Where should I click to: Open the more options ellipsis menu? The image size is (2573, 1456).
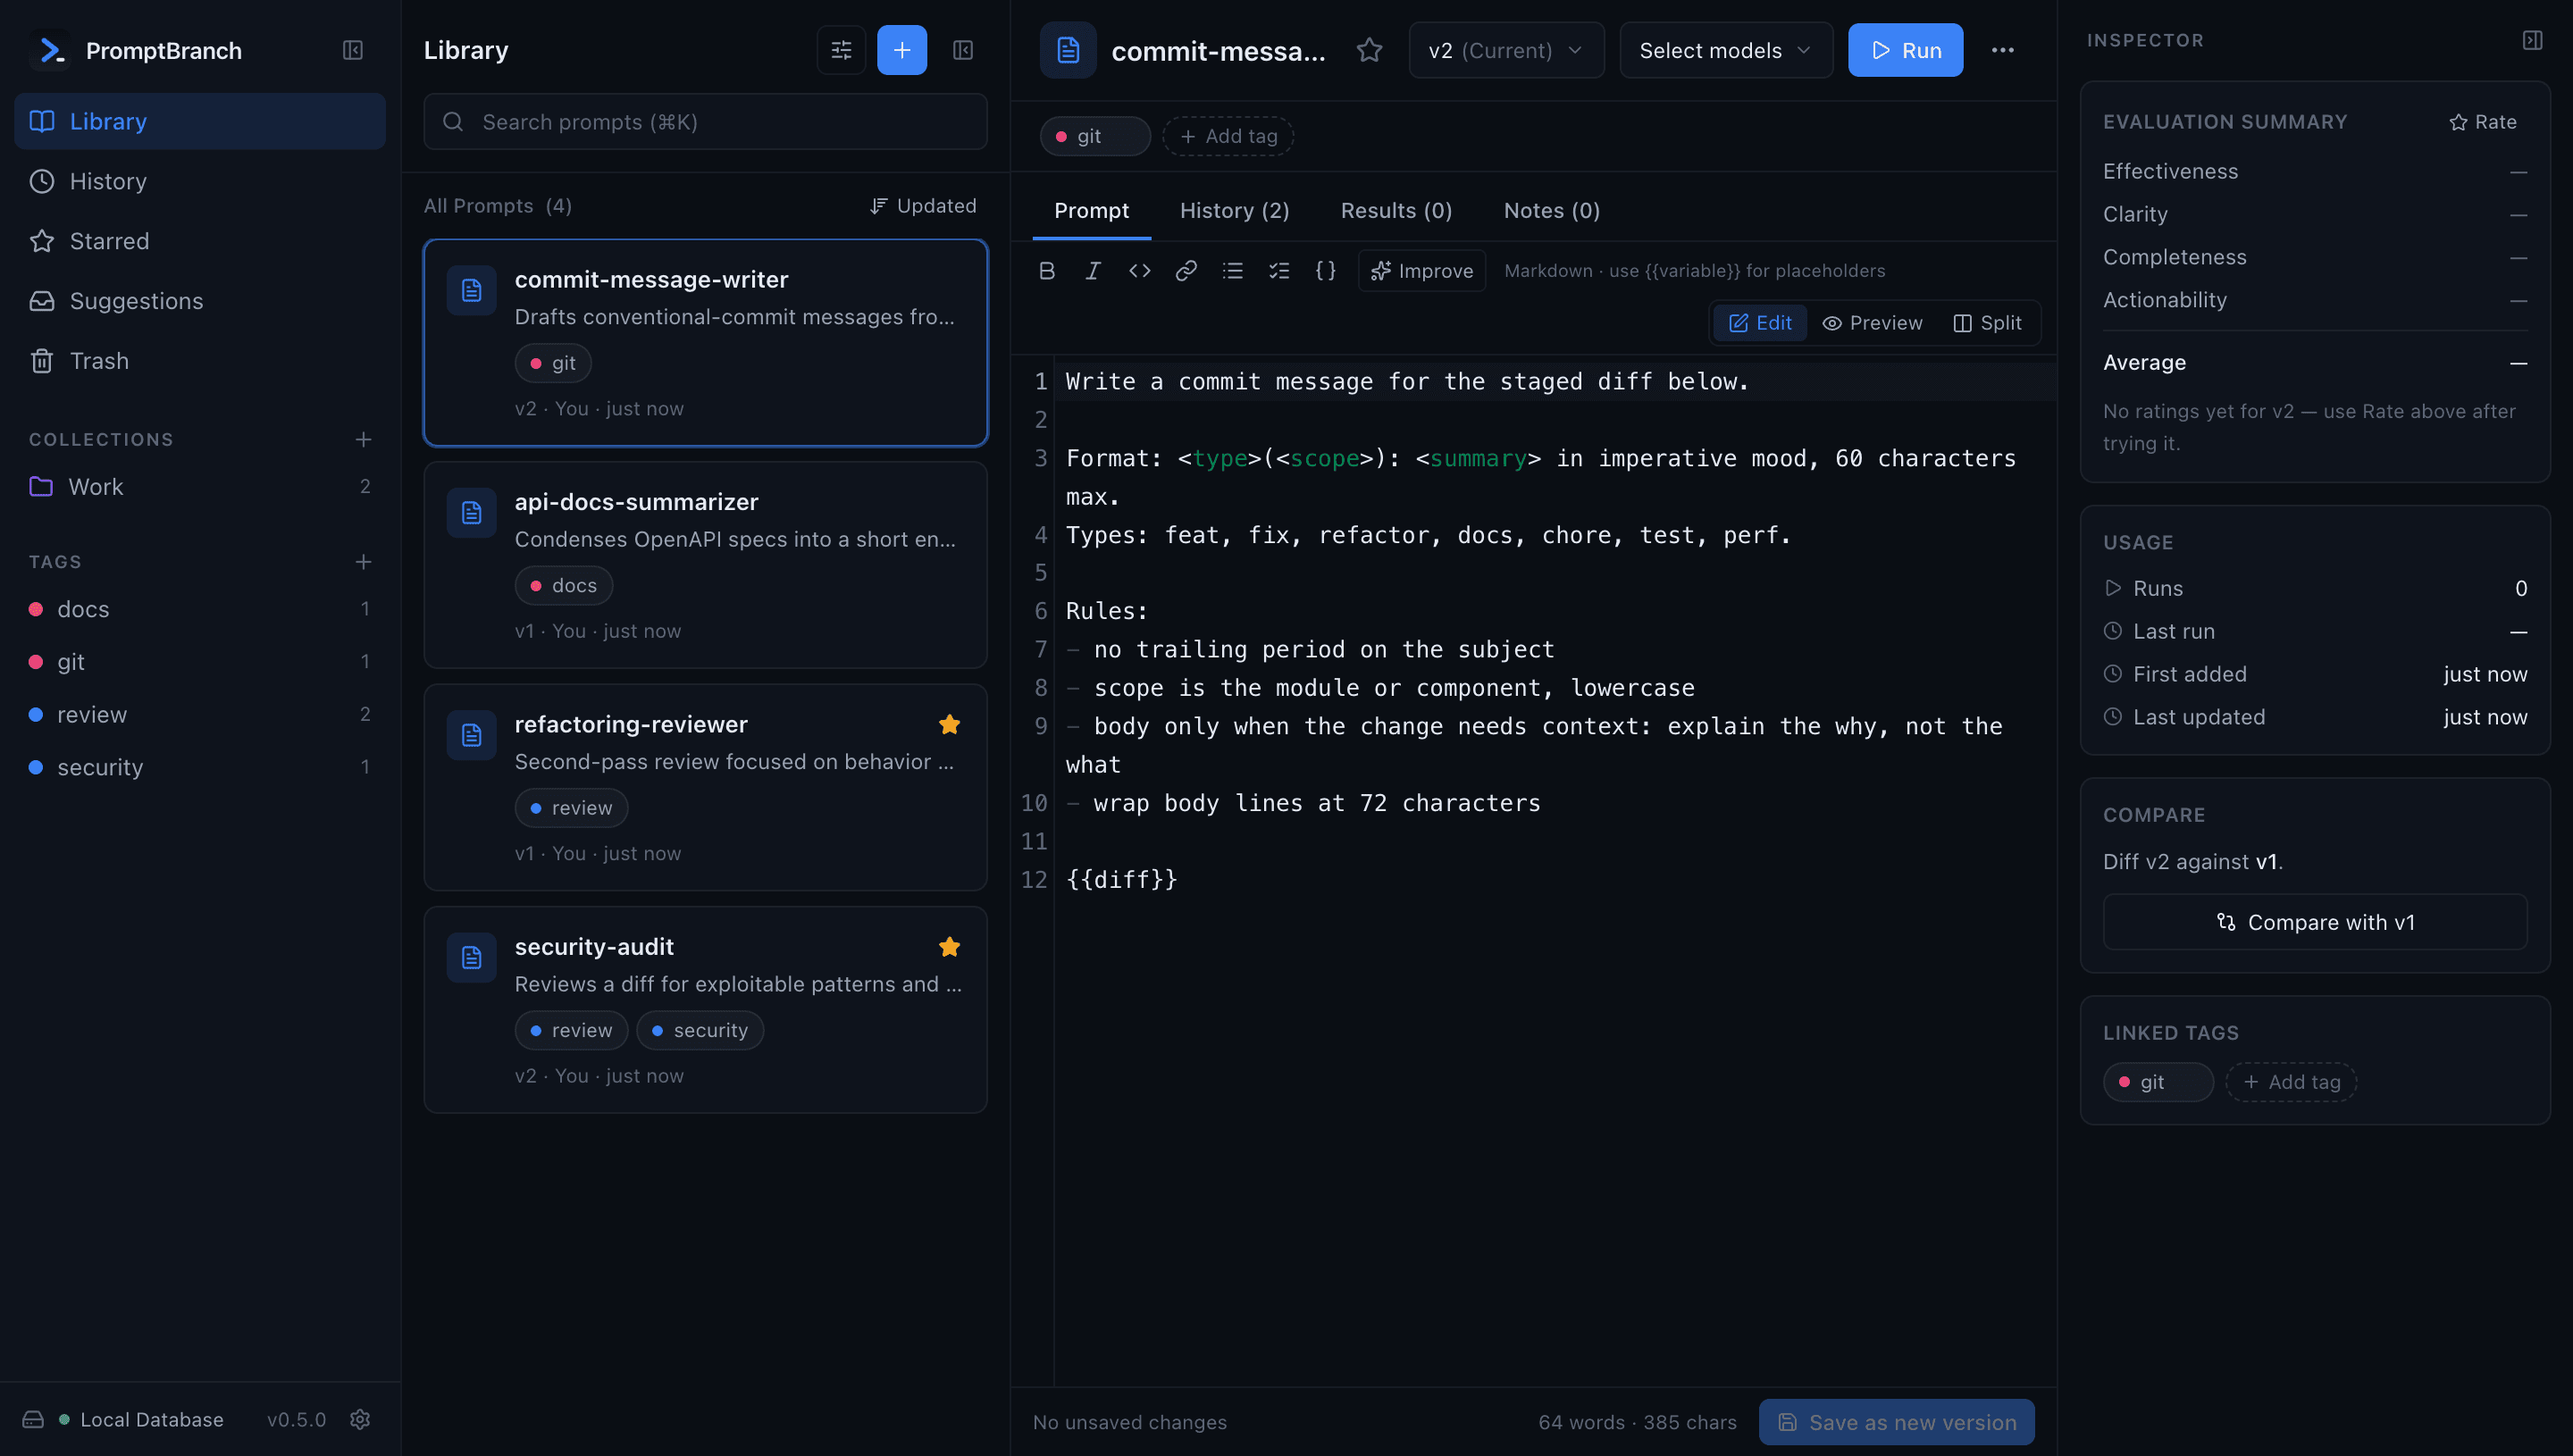2002,50
